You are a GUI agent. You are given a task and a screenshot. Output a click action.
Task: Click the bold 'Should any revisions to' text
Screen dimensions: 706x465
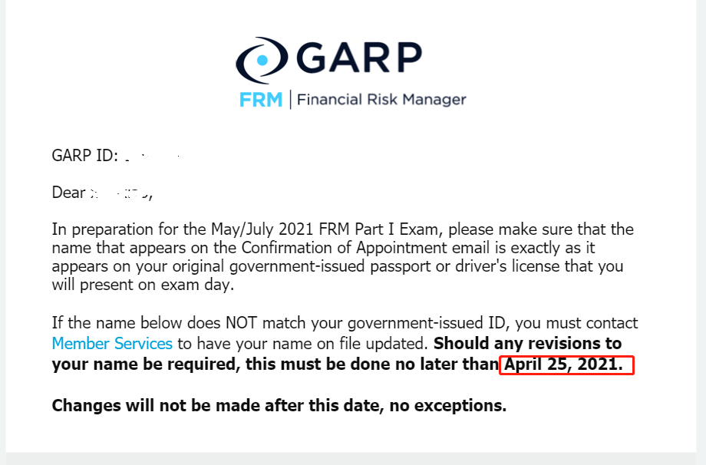[x=527, y=343]
